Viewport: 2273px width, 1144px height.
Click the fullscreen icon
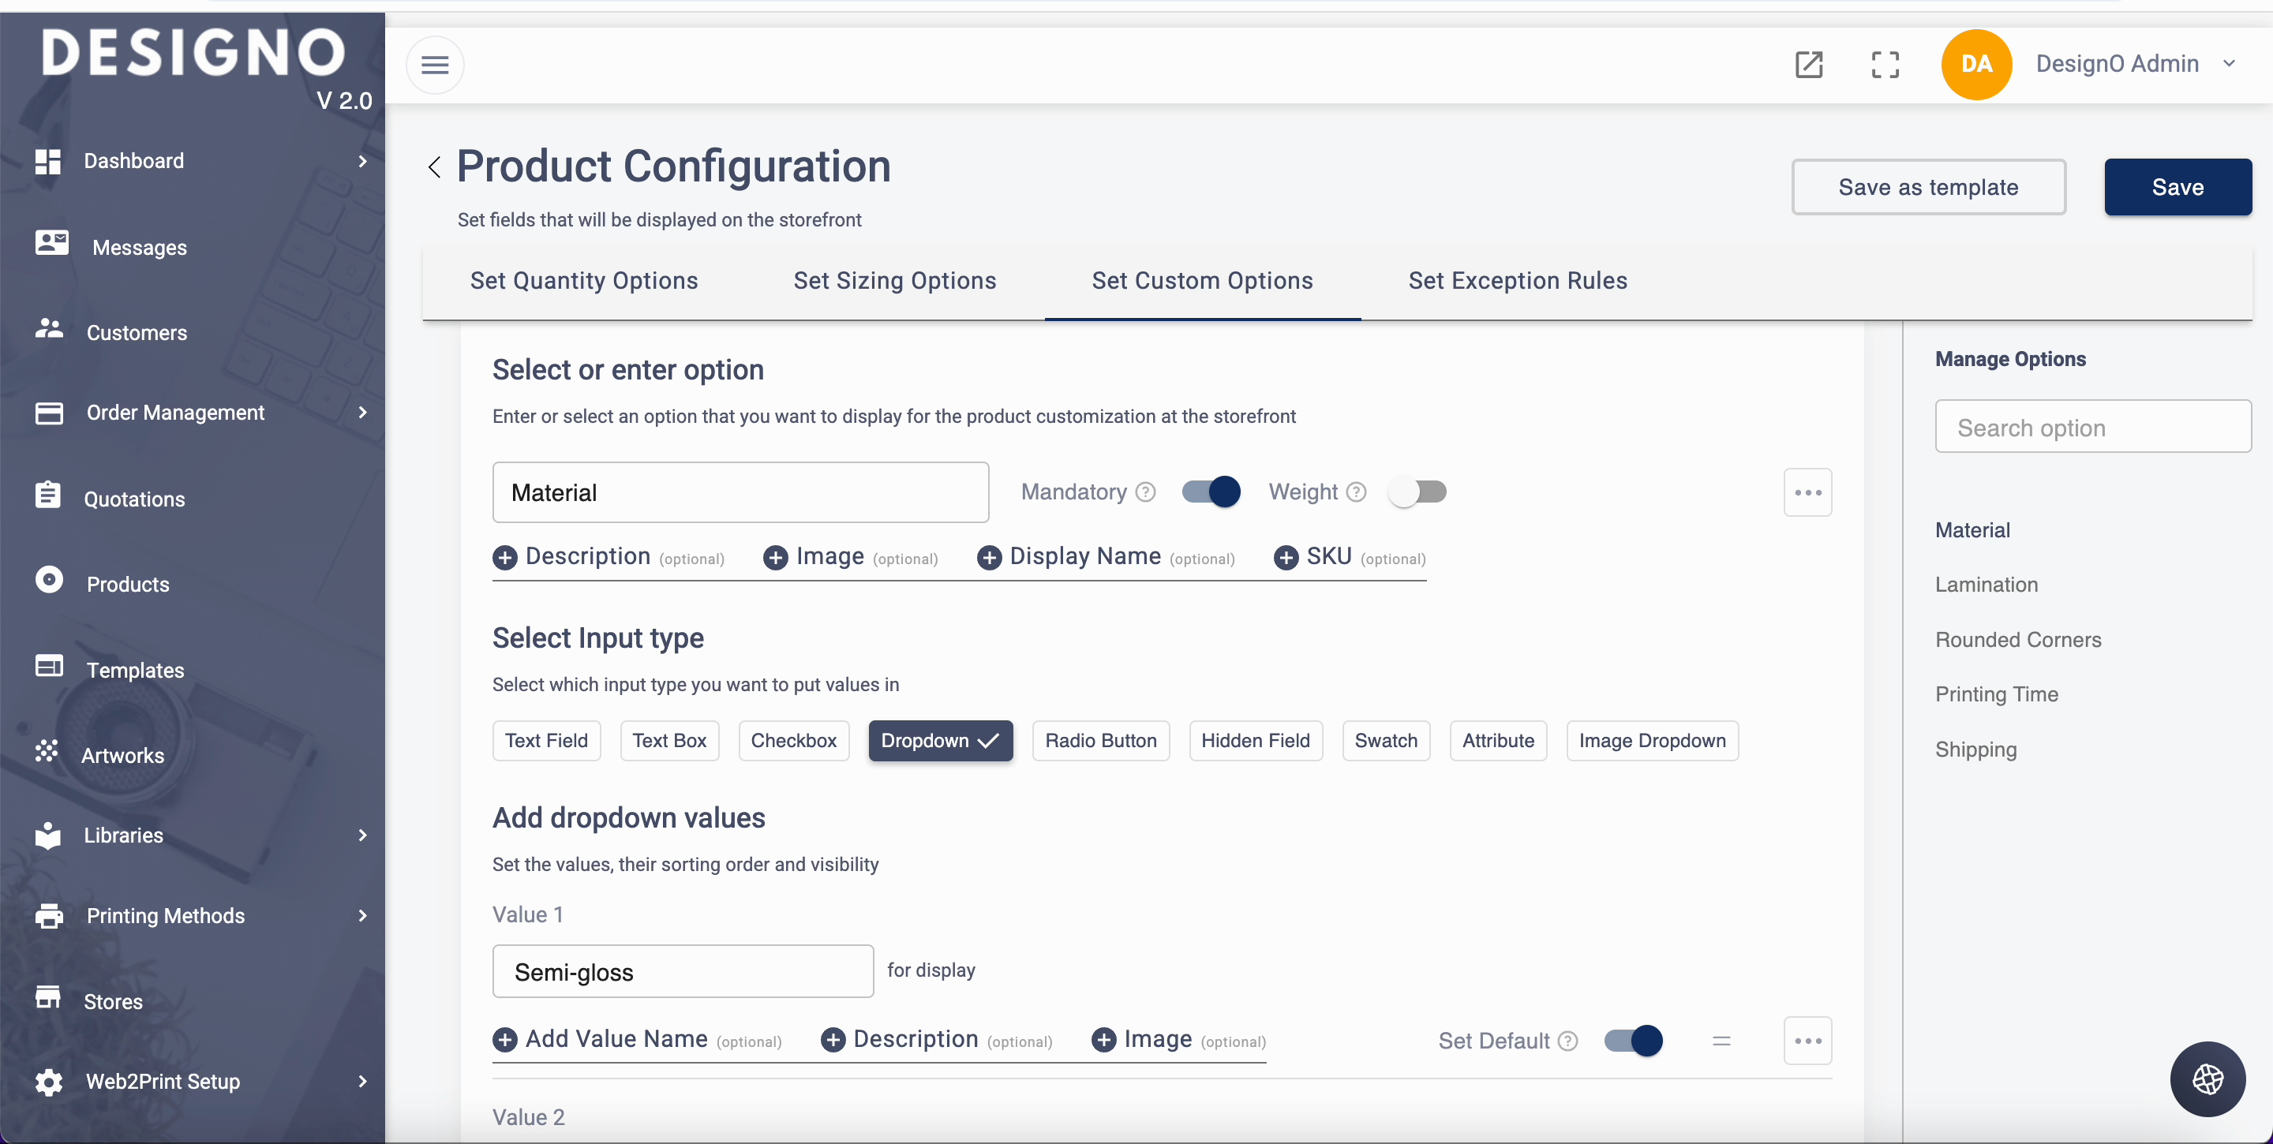click(x=1885, y=65)
